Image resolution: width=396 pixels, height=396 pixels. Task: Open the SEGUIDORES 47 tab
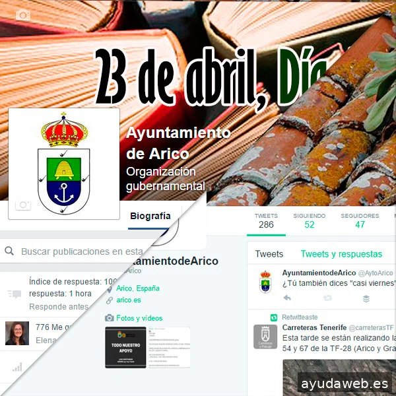coord(360,220)
